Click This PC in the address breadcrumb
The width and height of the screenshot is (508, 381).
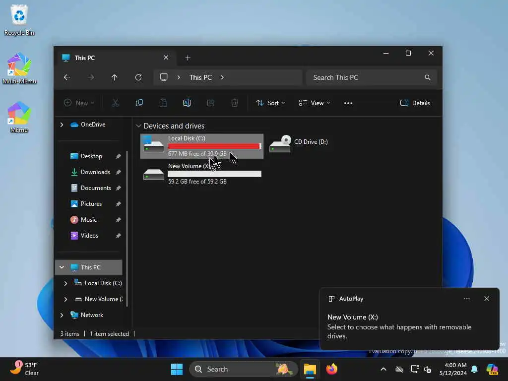pos(200,77)
